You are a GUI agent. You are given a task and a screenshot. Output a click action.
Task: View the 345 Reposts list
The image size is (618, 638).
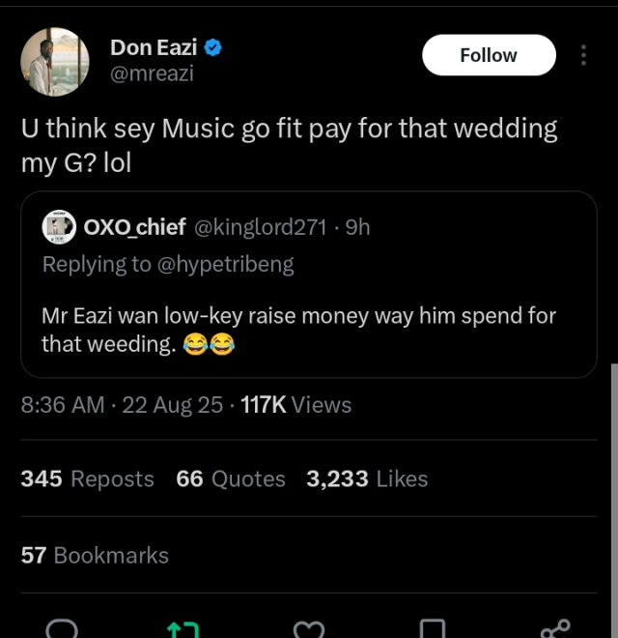click(88, 478)
